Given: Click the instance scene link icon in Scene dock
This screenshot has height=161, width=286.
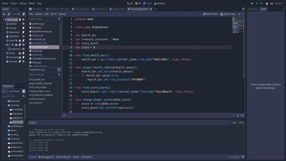Looking at the screenshot, I should click(x=8, y=14).
